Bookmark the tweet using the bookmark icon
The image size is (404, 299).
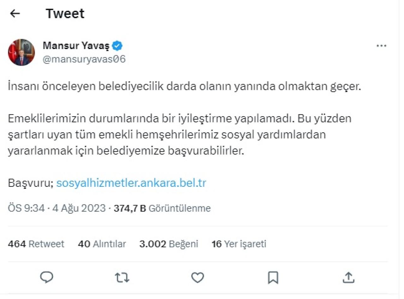pyautogui.click(x=273, y=278)
